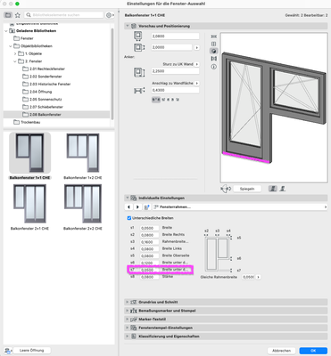
Task: Select the 3D shaded preview icon
Action: pyautogui.click(x=213, y=51)
